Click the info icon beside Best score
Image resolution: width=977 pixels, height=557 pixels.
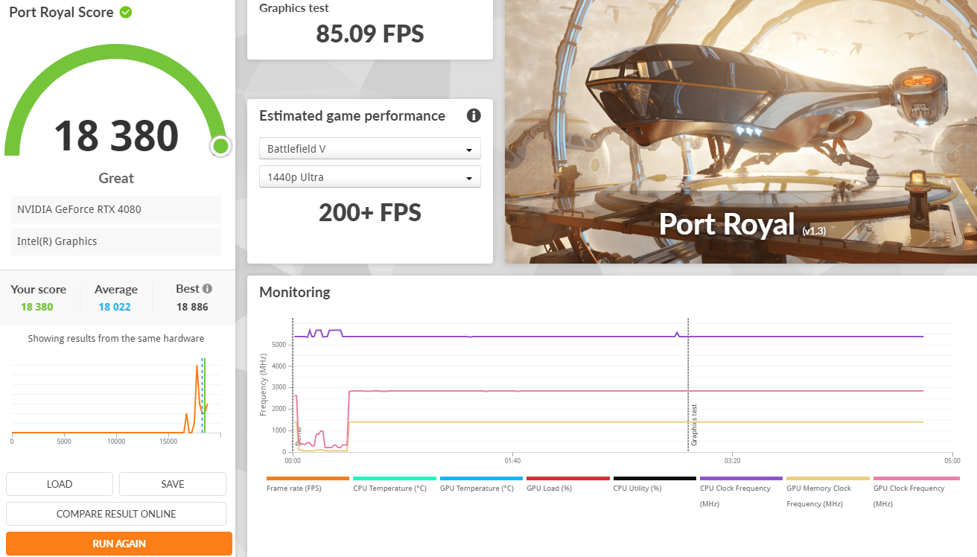click(207, 289)
